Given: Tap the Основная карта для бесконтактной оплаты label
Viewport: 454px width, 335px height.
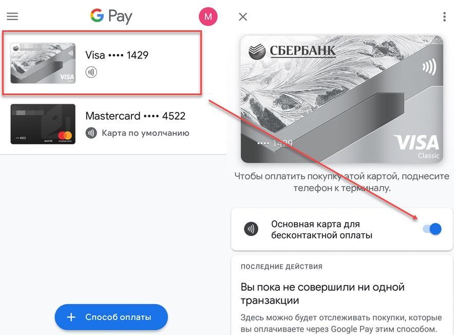Looking at the screenshot, I should 321,230.
